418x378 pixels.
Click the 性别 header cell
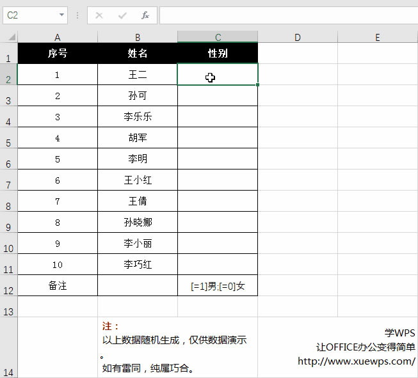pos(218,54)
